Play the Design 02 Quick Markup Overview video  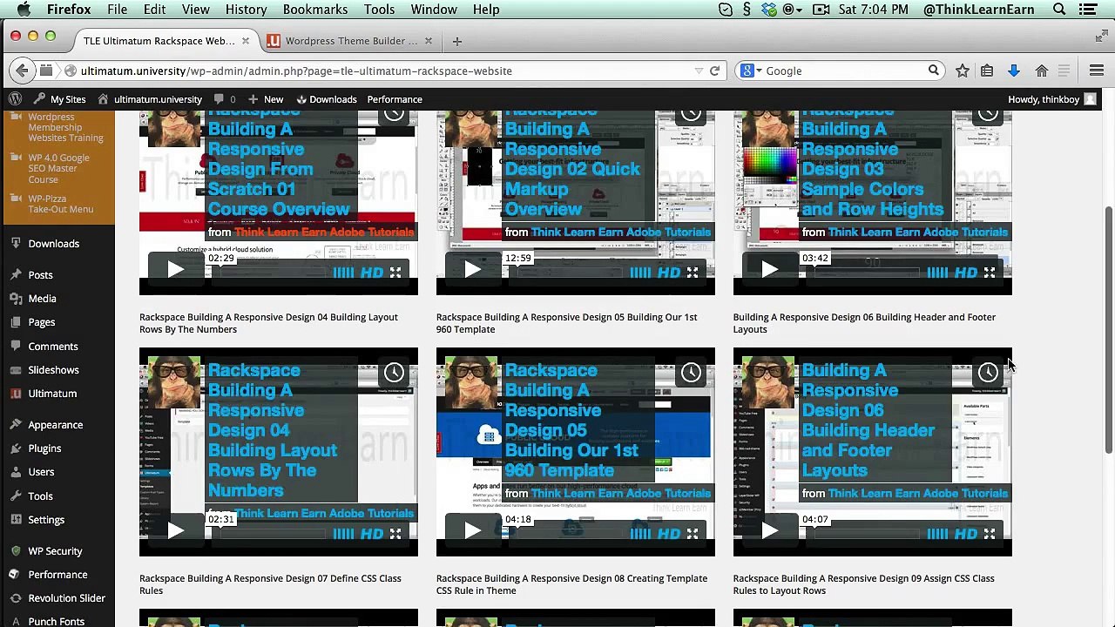click(x=472, y=270)
